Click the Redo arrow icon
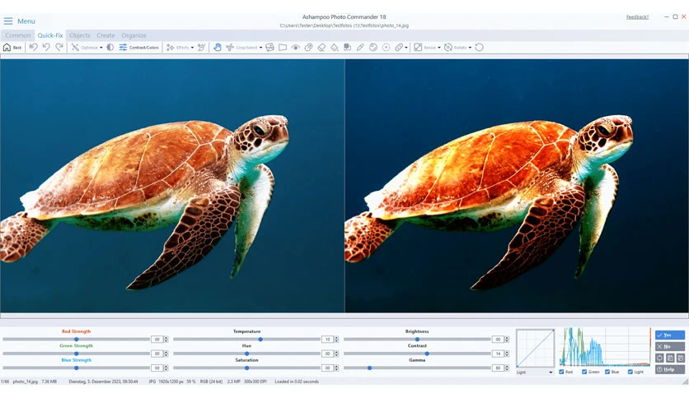The height and width of the screenshot is (398, 689). 59,48
